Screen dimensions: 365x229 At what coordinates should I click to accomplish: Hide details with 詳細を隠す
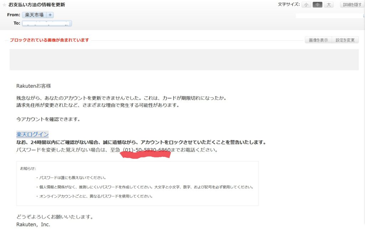click(x=352, y=5)
